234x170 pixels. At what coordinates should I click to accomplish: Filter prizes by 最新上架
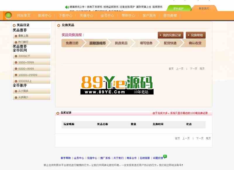coord(32,36)
